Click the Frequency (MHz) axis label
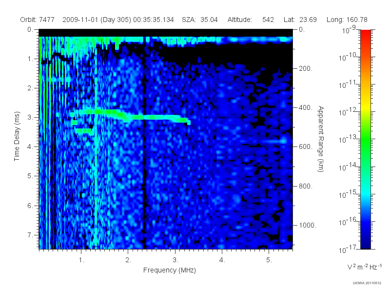 [x=169, y=270]
